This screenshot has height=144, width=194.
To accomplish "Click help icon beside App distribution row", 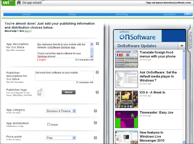I will (96, 123).
